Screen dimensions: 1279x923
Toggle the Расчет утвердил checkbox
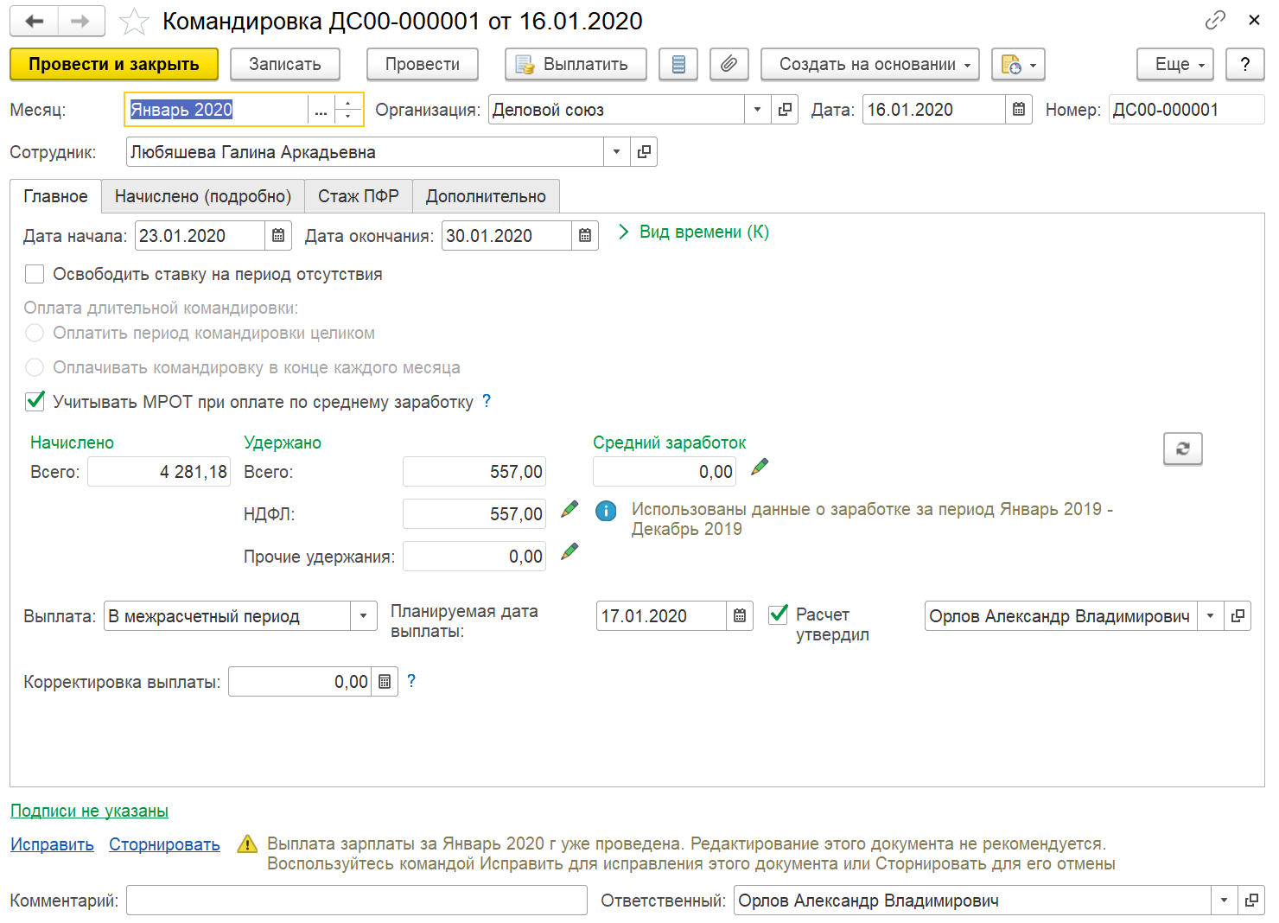click(x=779, y=614)
